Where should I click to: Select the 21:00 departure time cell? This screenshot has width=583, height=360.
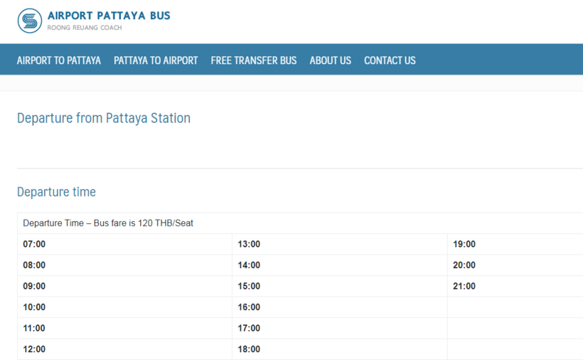464,286
